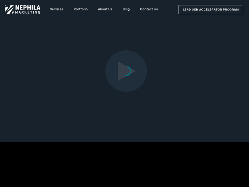Click the Lead Gen Accelerator Program button
The width and height of the screenshot is (249, 187).
point(211,10)
